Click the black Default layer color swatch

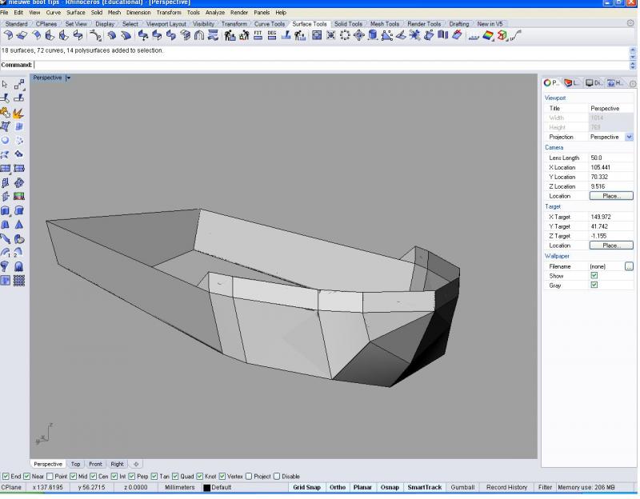coord(207,488)
